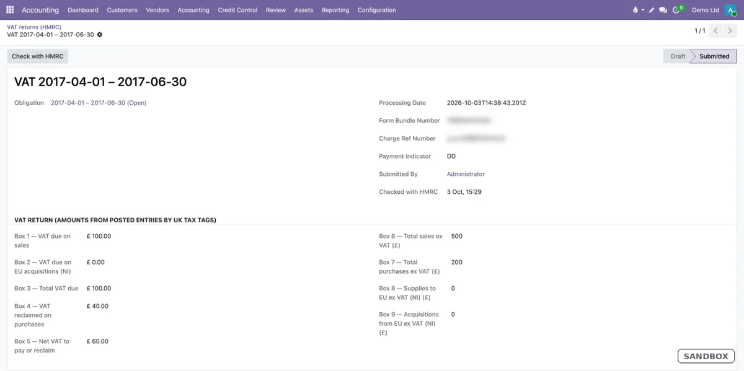The image size is (744, 371).
Task: Select the Submitted status stage
Action: pyautogui.click(x=714, y=56)
